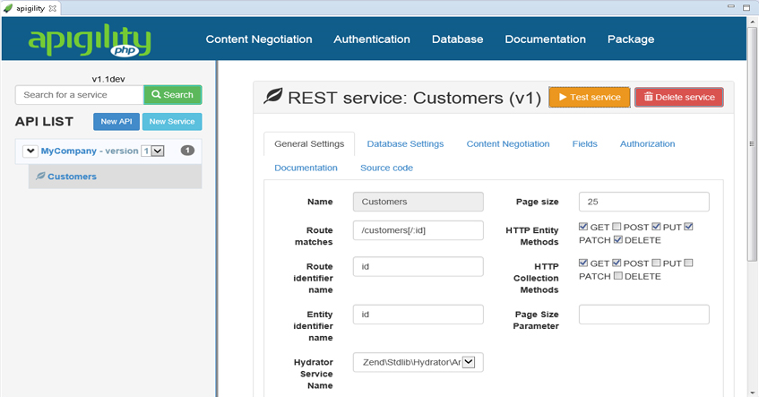This screenshot has height=397, width=759.
Task: Switch to the Source code tab
Action: tap(386, 168)
